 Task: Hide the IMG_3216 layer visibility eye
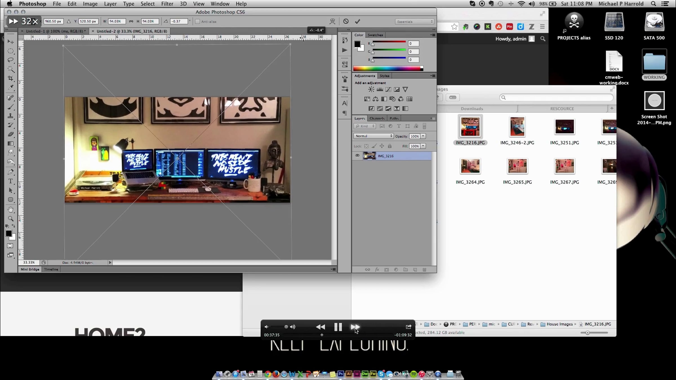[x=357, y=156]
